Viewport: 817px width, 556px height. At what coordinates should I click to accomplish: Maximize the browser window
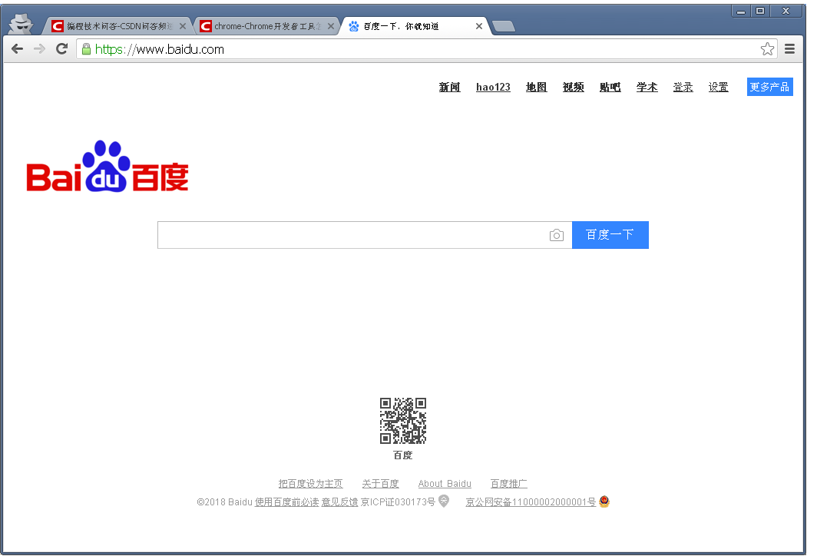(760, 11)
